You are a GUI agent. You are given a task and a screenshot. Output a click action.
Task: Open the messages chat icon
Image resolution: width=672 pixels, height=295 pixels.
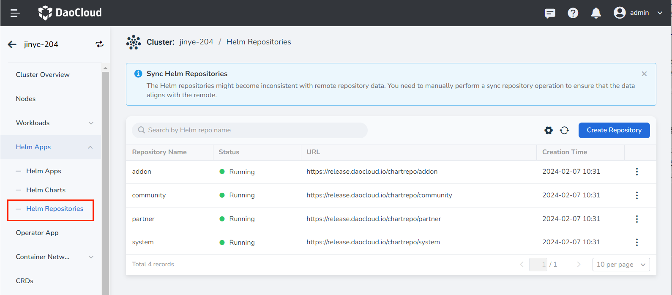[x=550, y=13]
